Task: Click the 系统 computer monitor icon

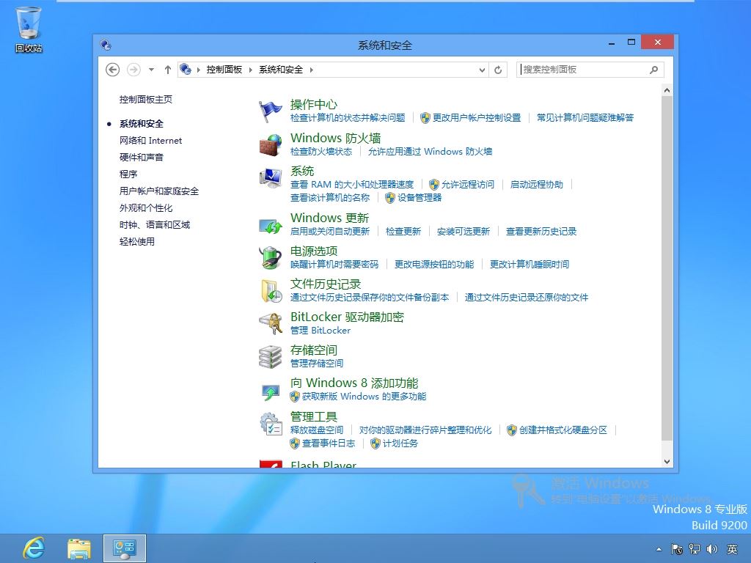Action: (x=271, y=178)
